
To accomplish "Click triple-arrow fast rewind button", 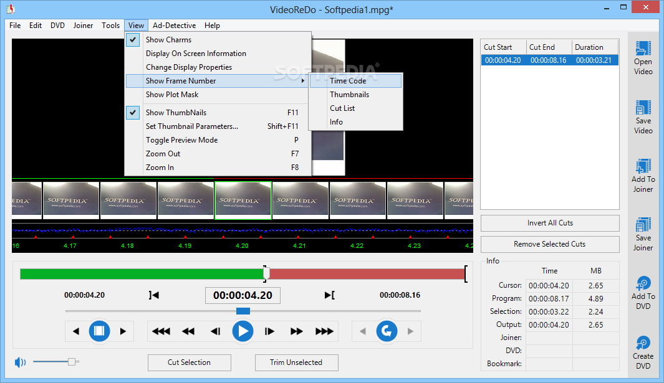I will (x=161, y=331).
